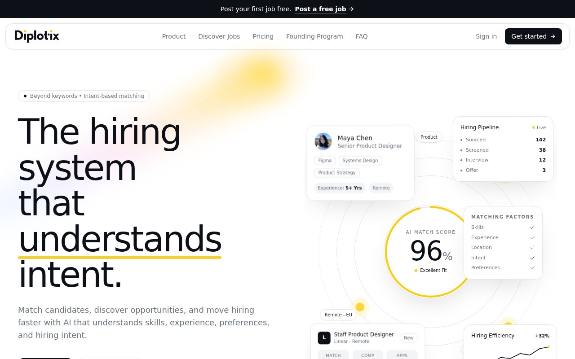Click the underlined word understands
The width and height of the screenshot is (575, 359).
coord(120,239)
